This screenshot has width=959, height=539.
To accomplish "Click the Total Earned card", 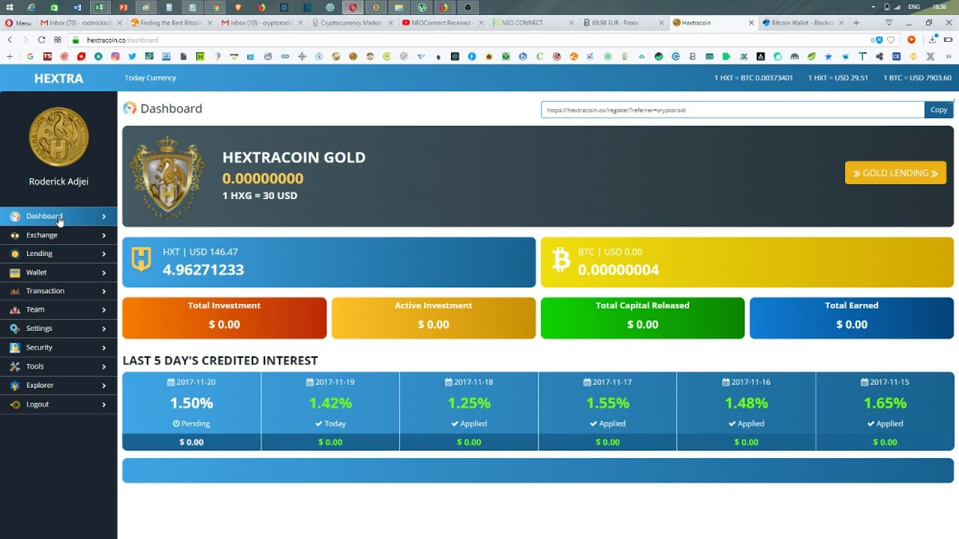I will pos(852,318).
